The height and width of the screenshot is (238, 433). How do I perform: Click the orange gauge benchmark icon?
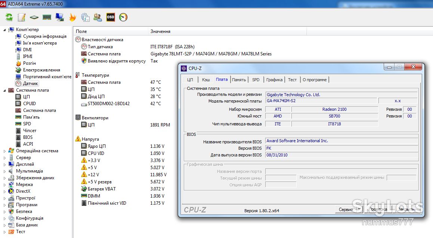point(123,17)
